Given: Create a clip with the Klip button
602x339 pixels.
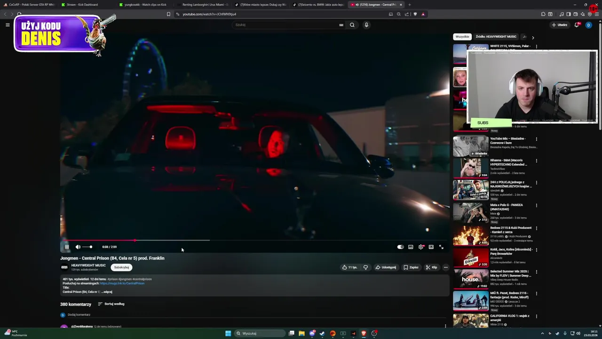Looking at the screenshot, I should (431, 267).
